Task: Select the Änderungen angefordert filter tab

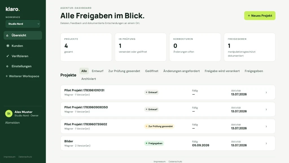Action: pyautogui.click(x=181, y=71)
